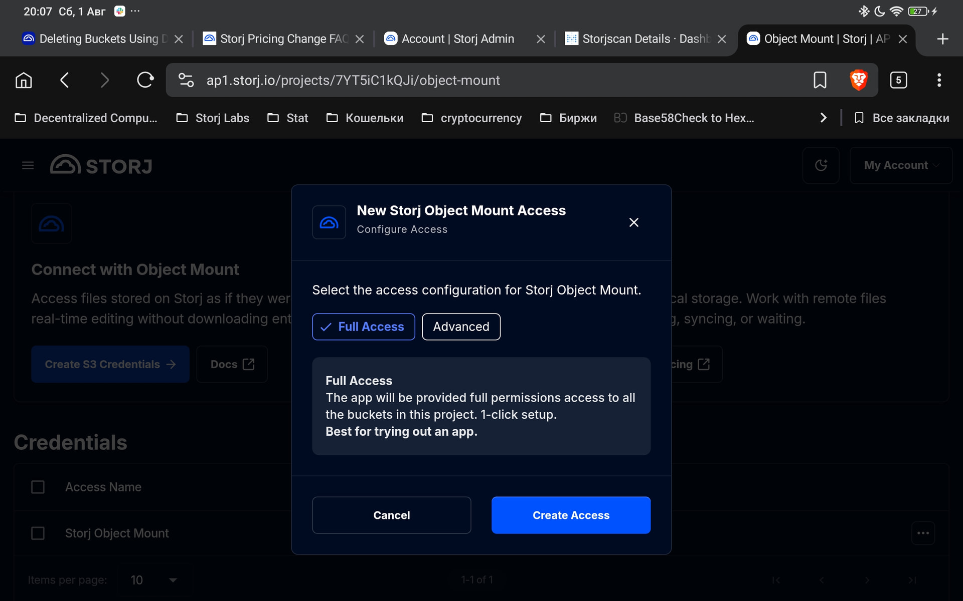Click Cancel in the dialog
963x601 pixels.
click(x=392, y=515)
